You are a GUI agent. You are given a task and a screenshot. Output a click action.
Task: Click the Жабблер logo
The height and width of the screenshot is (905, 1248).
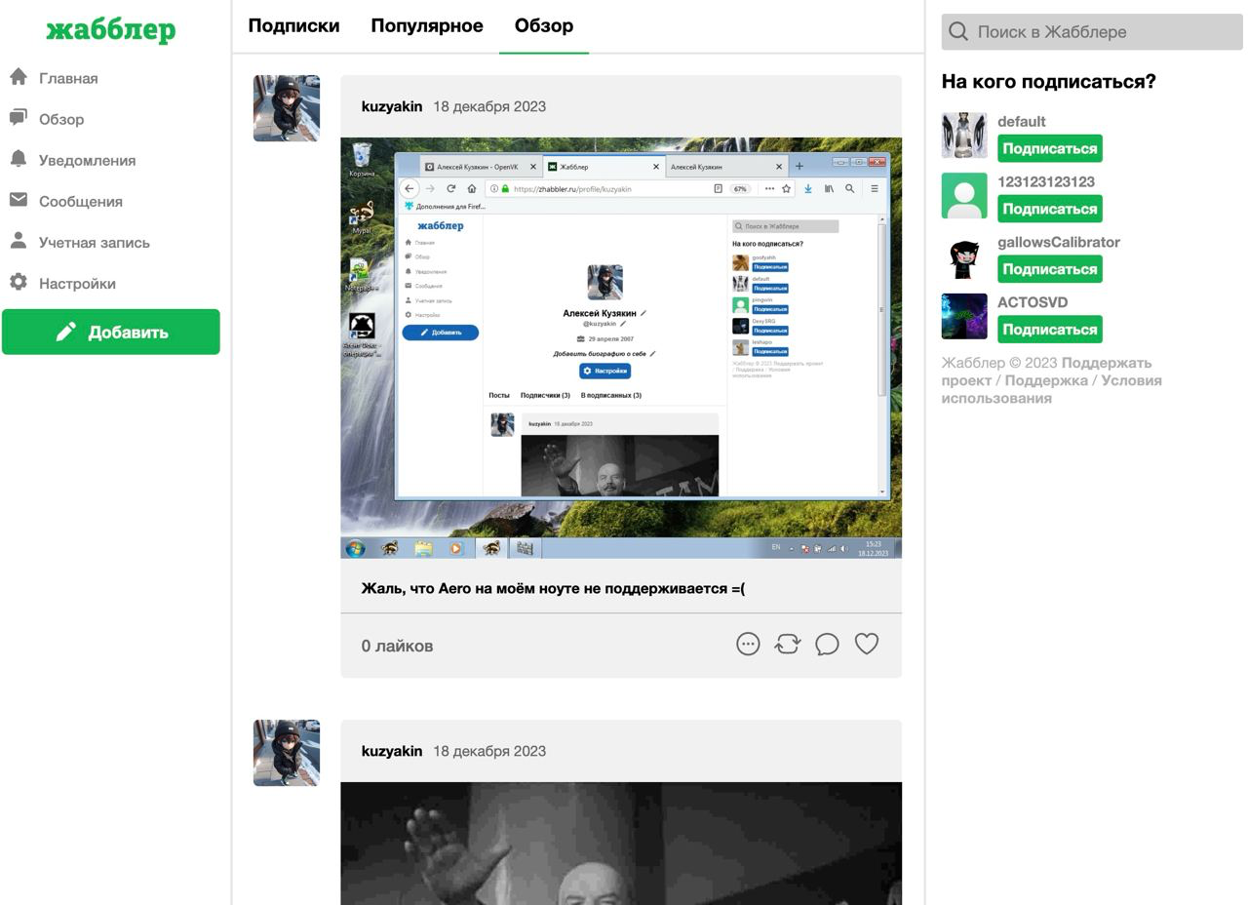[111, 30]
